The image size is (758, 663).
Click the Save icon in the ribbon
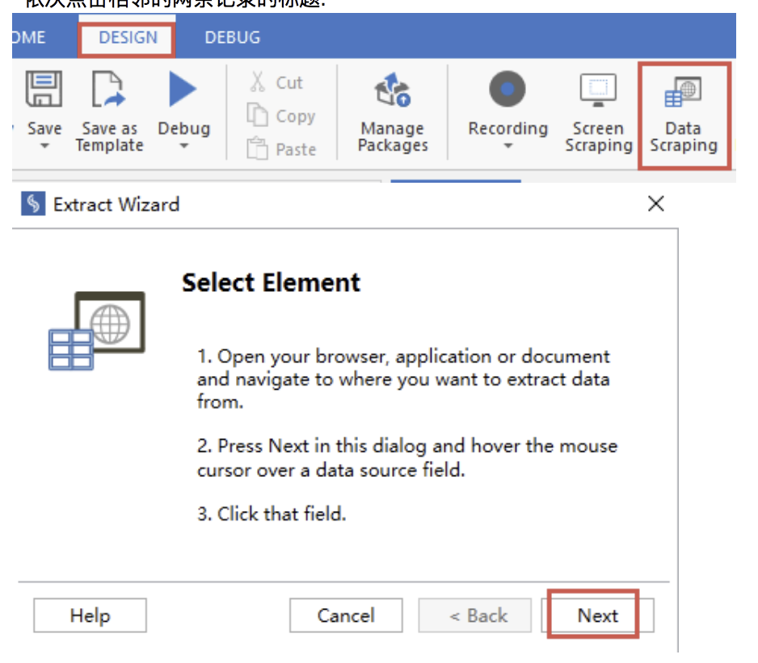coord(44,89)
